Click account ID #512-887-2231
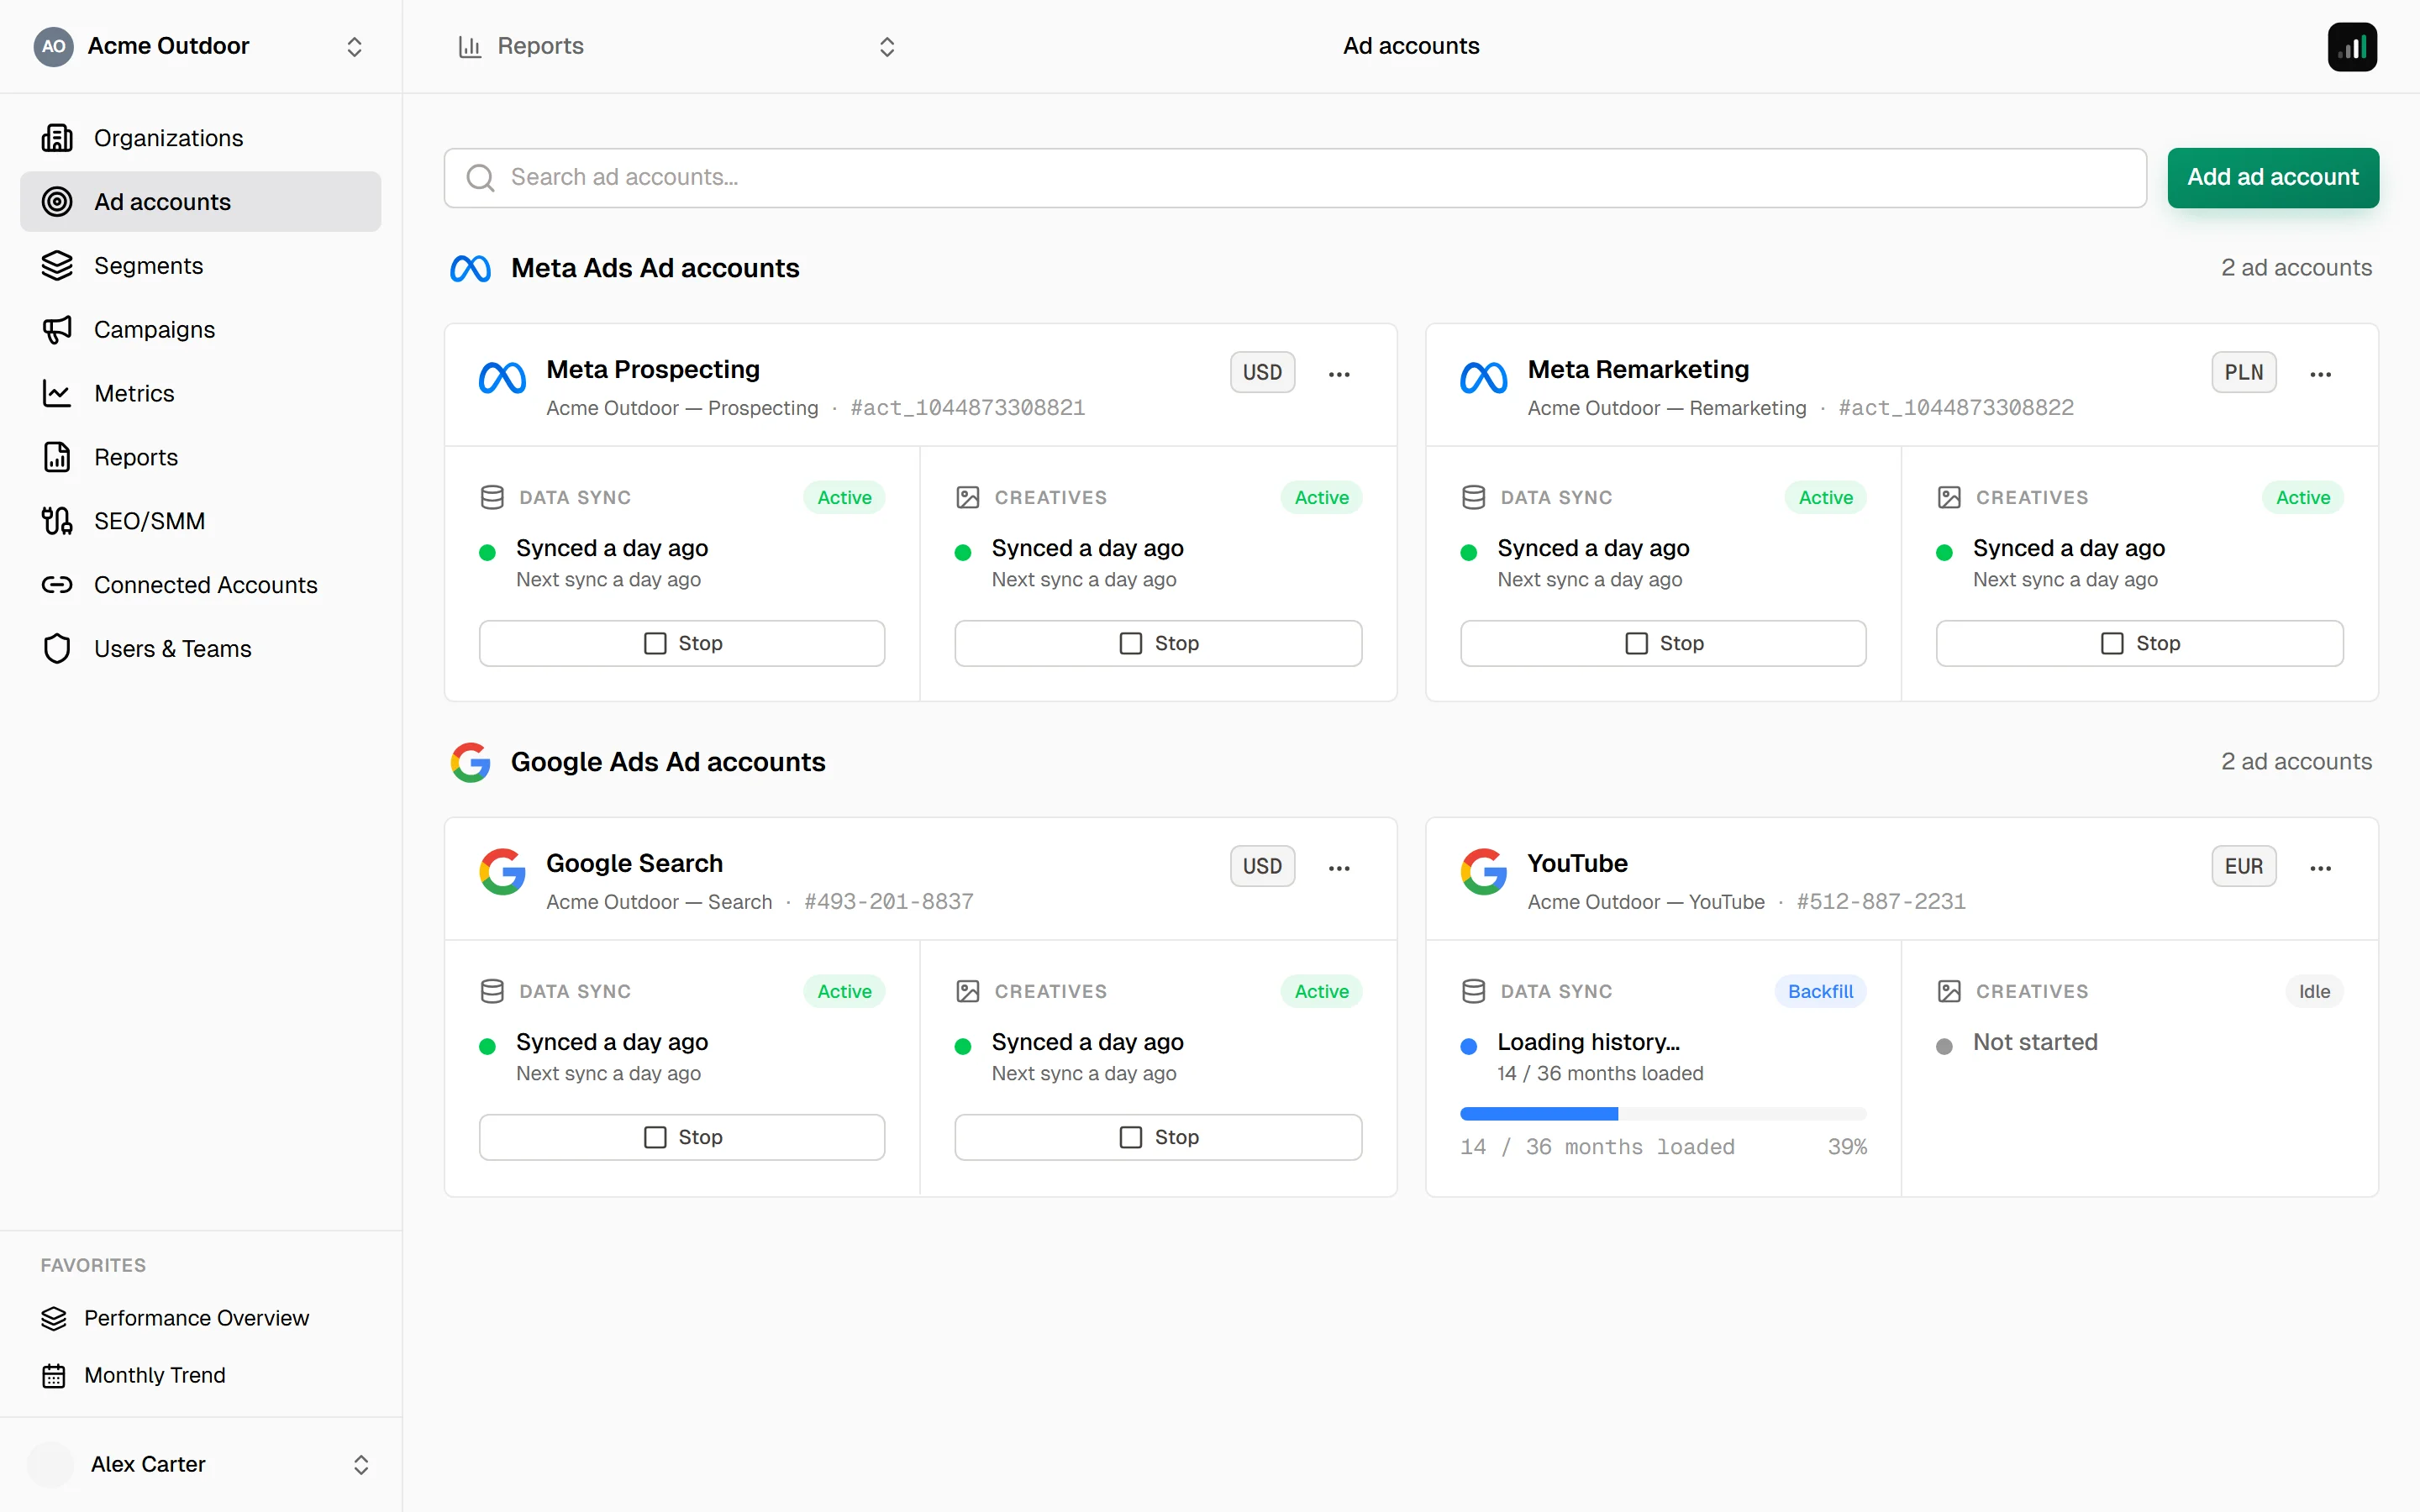 click(1880, 902)
